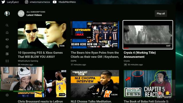Viewport: 183px width, 103px height.
Task: Click title '10 Upcoming PS5 & Xbox Games'
Action: pyautogui.click(x=40, y=55)
